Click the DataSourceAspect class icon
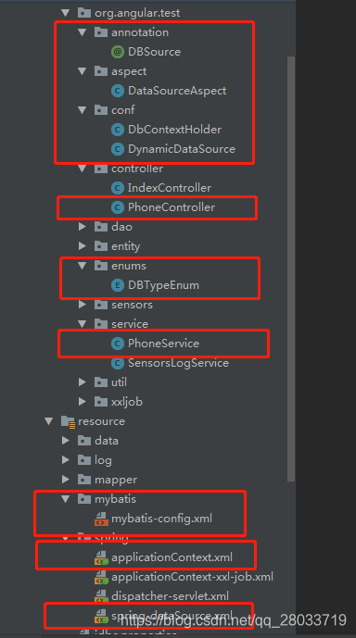 [118, 91]
